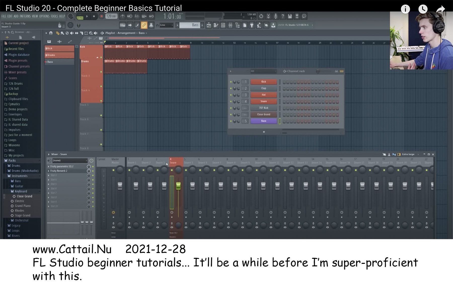This screenshot has width=453, height=290.
Task: Open the FILE menu
Action: [x=4, y=16]
